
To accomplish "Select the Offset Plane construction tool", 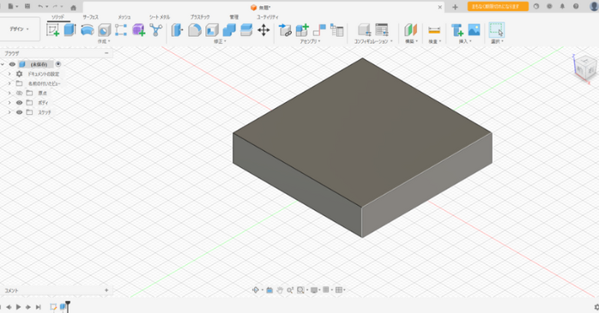I will point(411,30).
